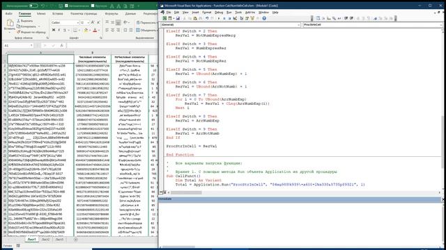
Task: Select the Лист2 sheet tab
Action: [x=45, y=240]
